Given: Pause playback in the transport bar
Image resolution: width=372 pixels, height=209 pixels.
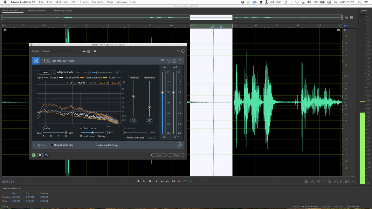Looking at the screenshot, I should (x=150, y=181).
